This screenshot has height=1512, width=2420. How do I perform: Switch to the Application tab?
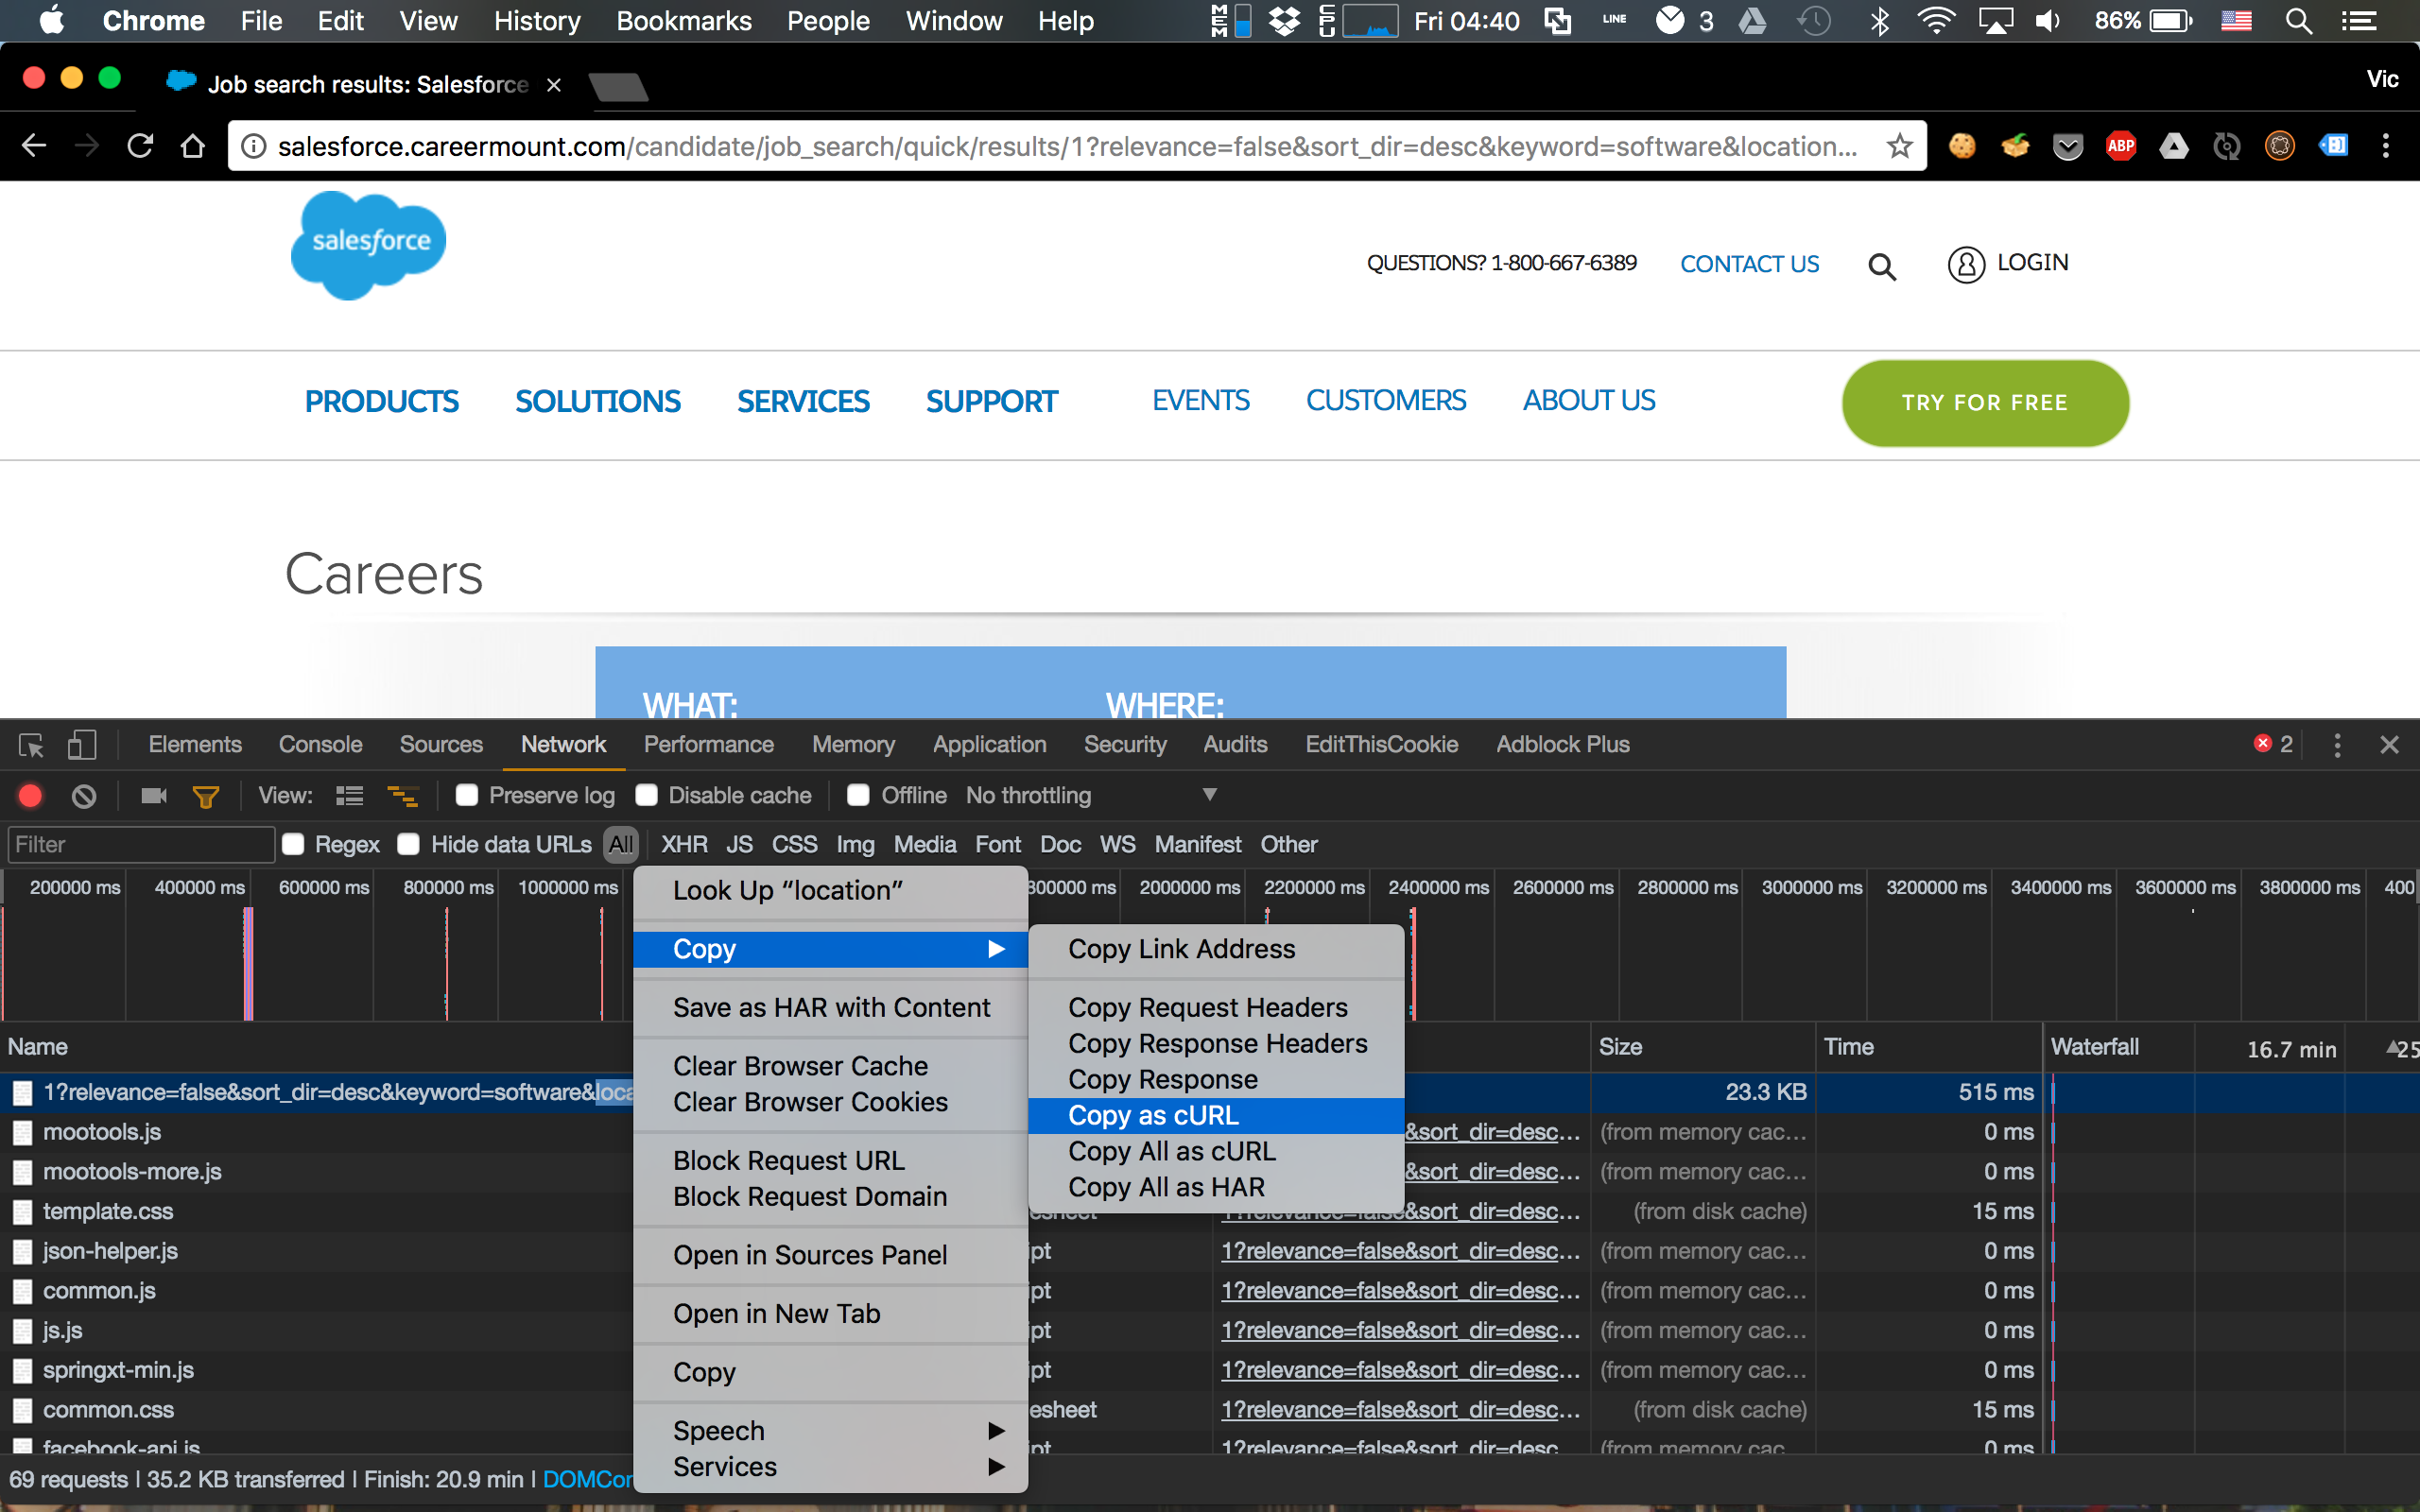989,745
